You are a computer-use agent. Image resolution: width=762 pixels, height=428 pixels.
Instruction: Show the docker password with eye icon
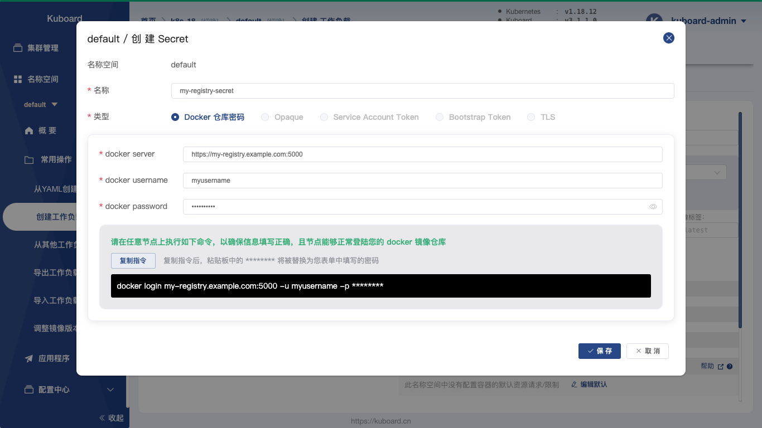point(653,207)
